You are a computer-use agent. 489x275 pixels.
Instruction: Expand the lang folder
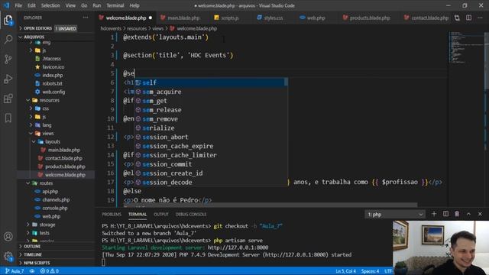tap(47, 125)
